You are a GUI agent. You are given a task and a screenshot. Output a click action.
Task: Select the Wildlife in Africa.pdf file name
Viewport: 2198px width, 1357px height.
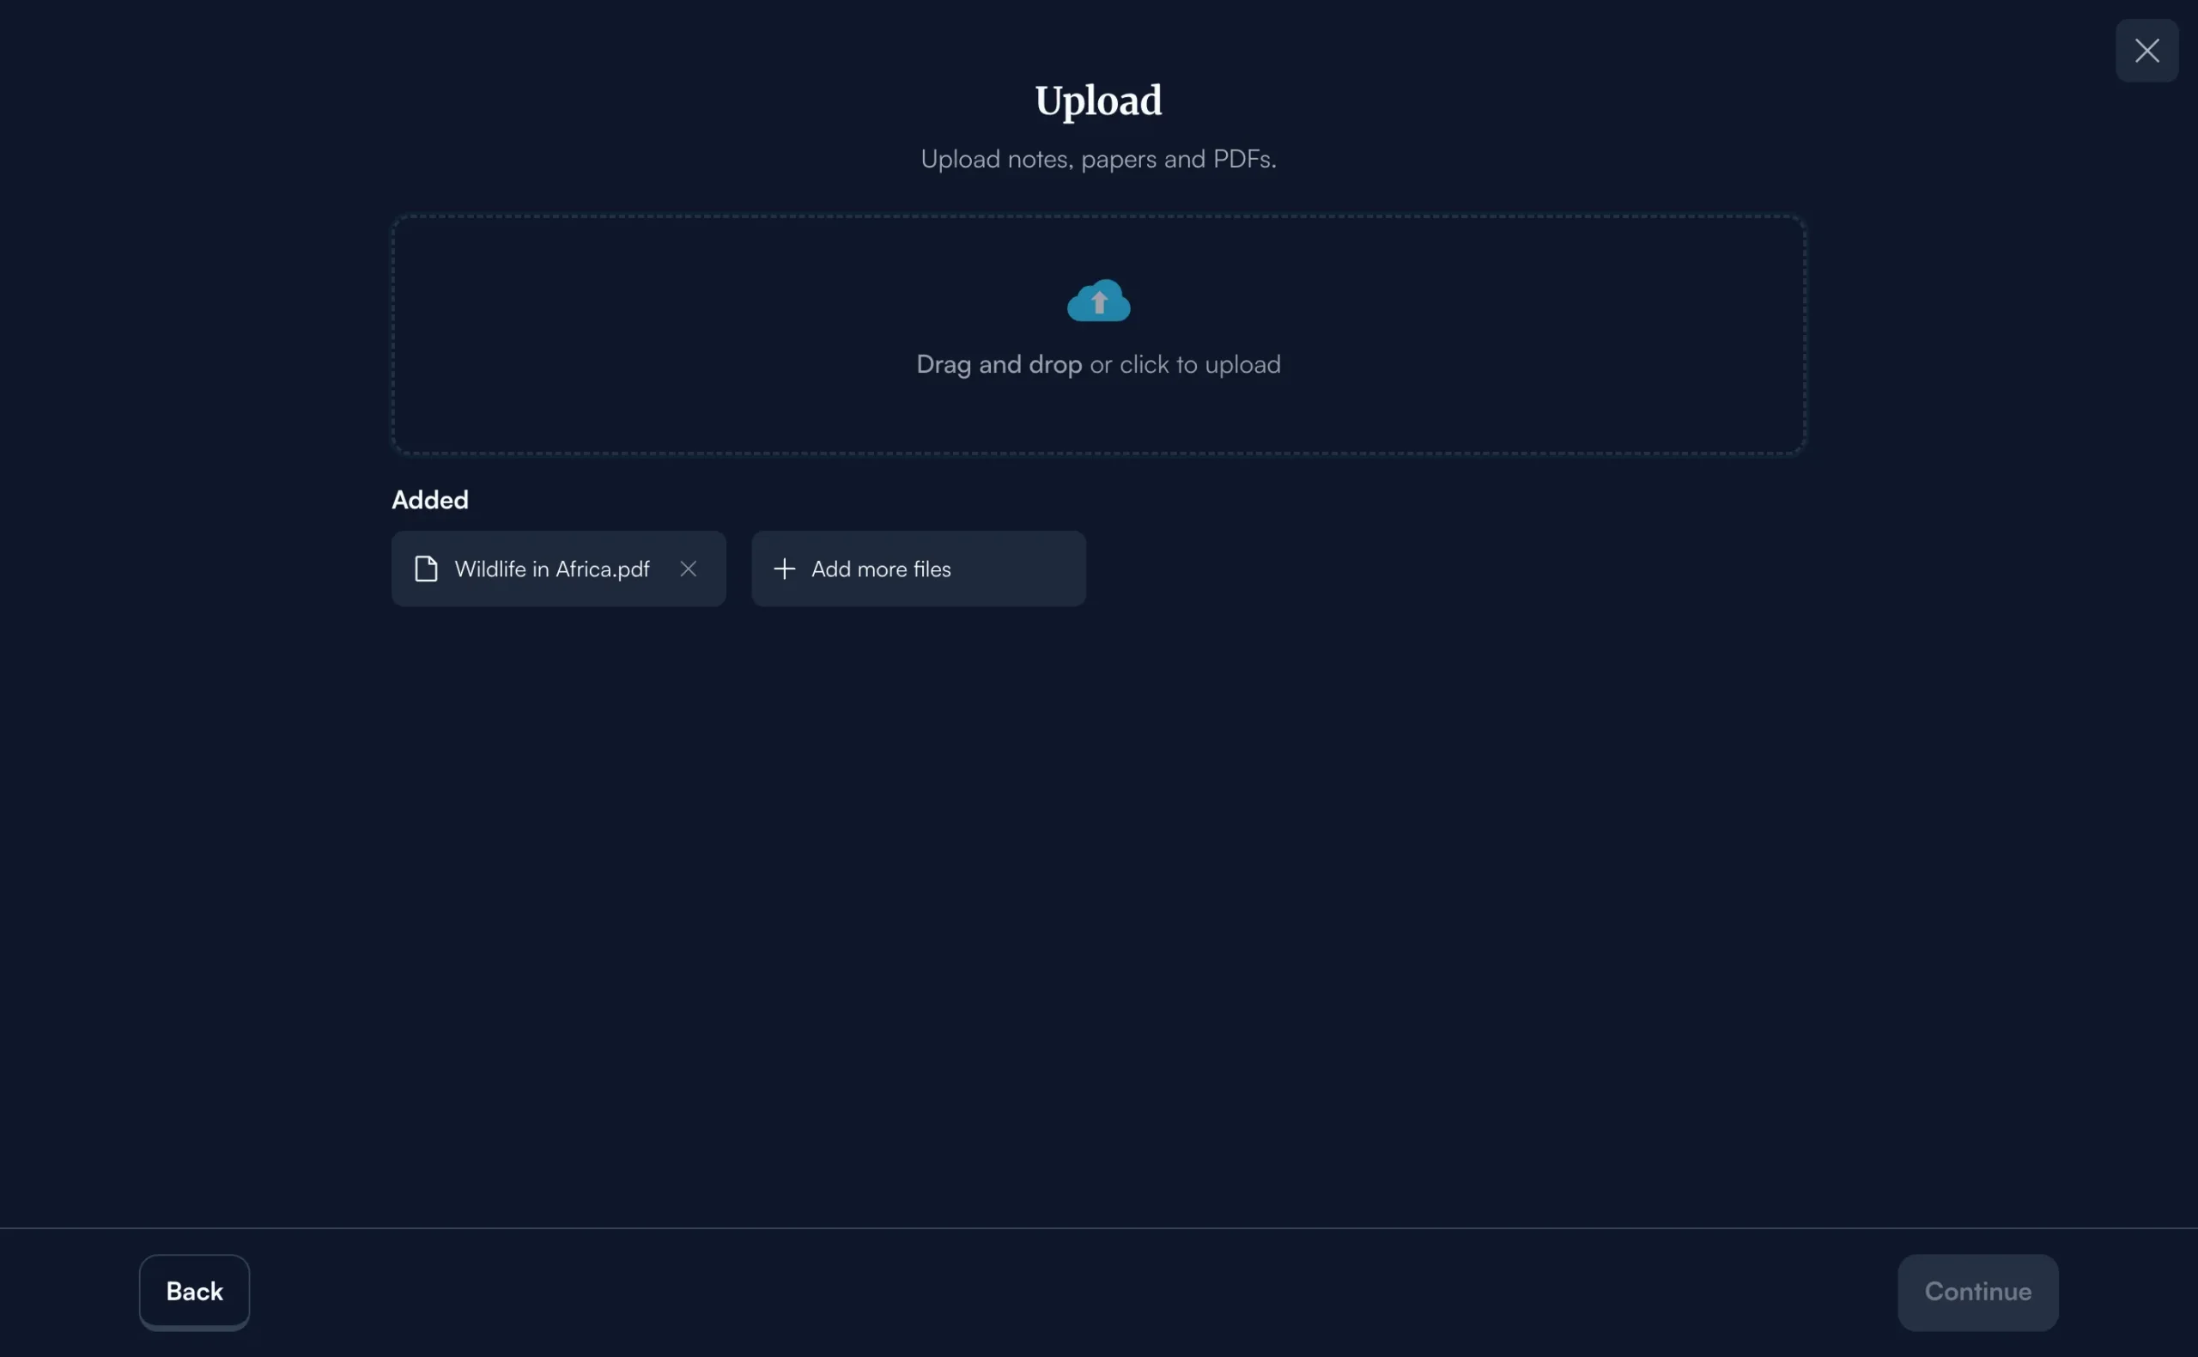click(x=552, y=569)
